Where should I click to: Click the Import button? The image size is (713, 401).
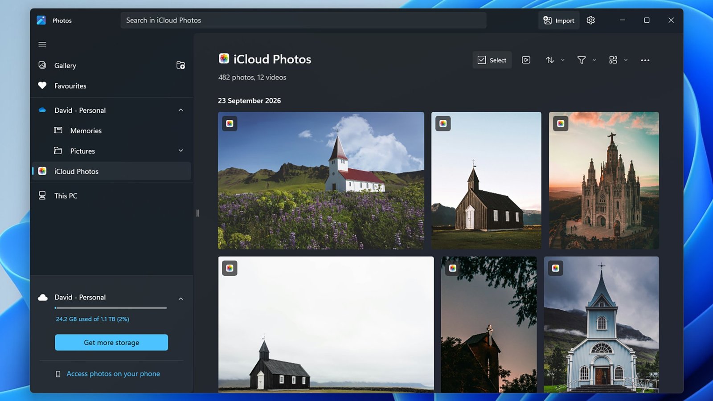coord(559,20)
